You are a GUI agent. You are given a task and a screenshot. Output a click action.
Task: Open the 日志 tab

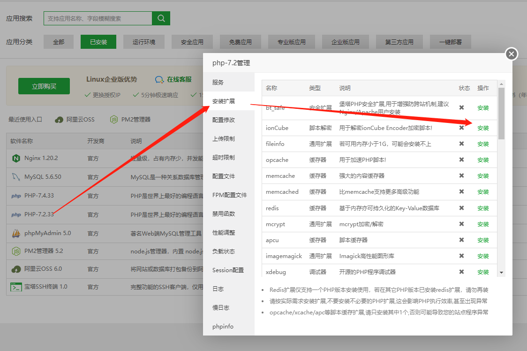click(228, 289)
